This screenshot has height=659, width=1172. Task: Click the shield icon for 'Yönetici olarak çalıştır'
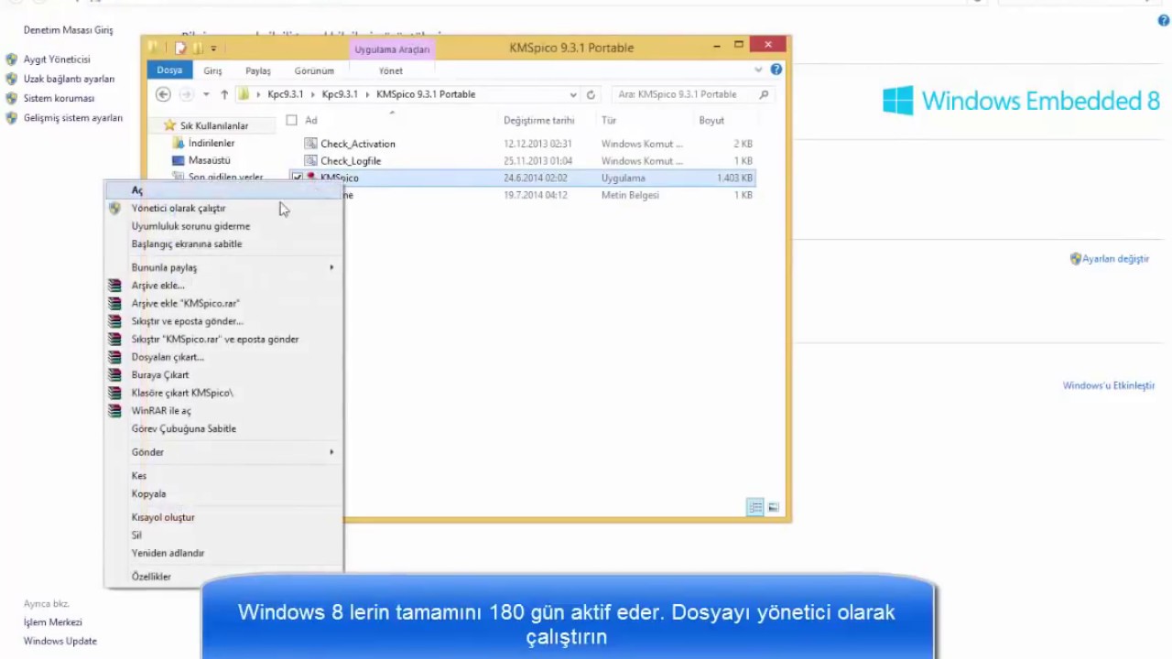tap(114, 209)
